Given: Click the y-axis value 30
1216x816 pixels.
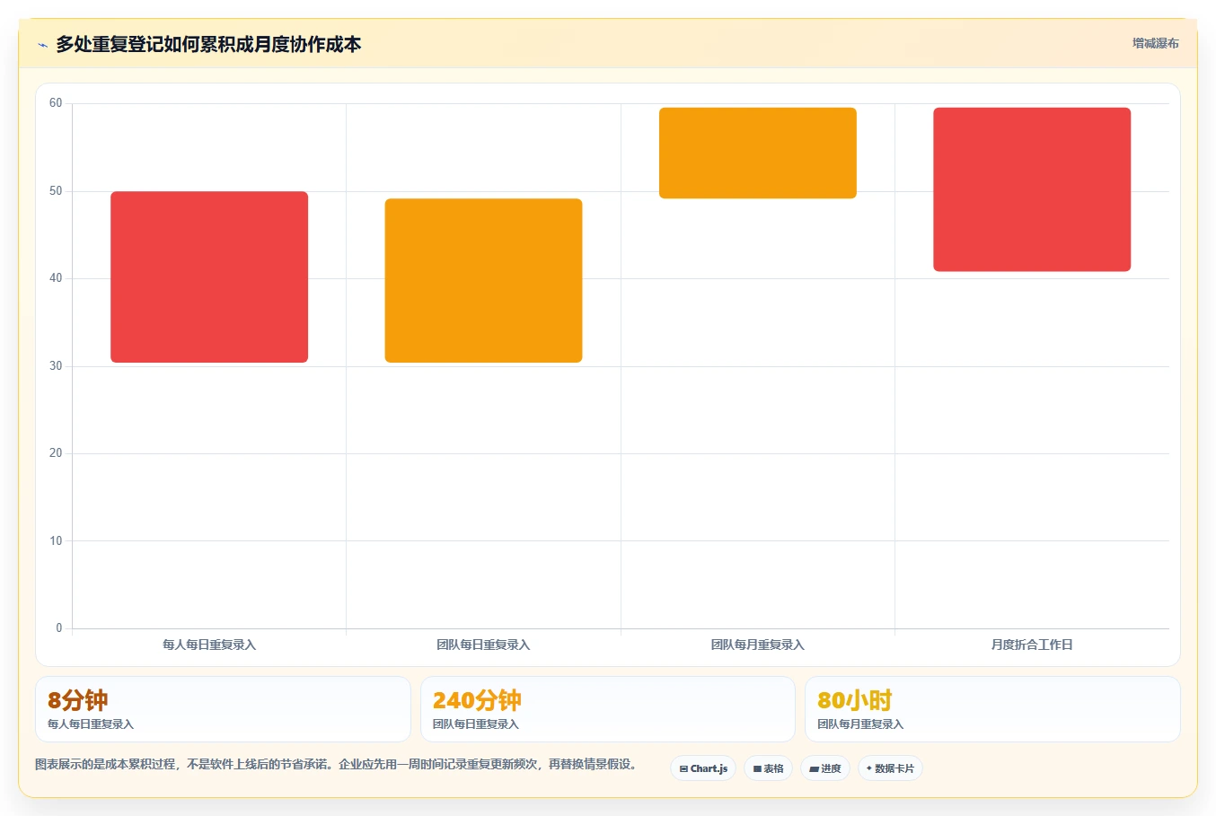Looking at the screenshot, I should (56, 366).
